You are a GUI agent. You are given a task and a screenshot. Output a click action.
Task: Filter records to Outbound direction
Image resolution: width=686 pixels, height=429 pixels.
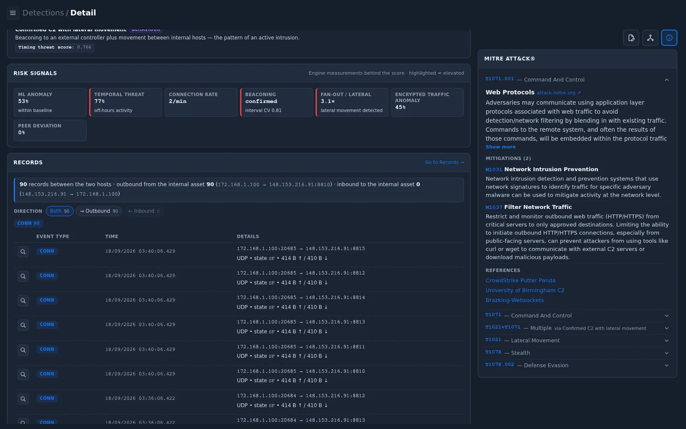pyautogui.click(x=99, y=211)
